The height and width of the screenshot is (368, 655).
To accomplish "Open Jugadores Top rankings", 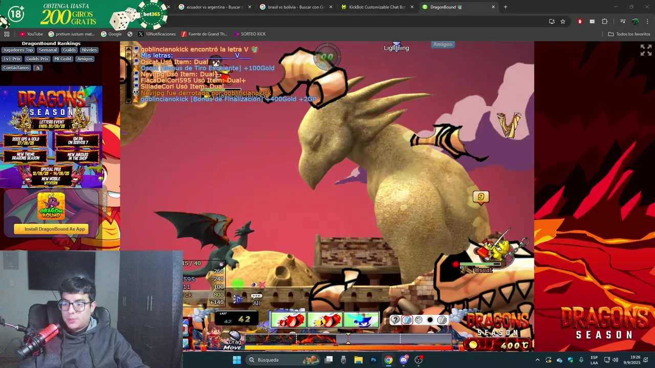I will pos(18,50).
